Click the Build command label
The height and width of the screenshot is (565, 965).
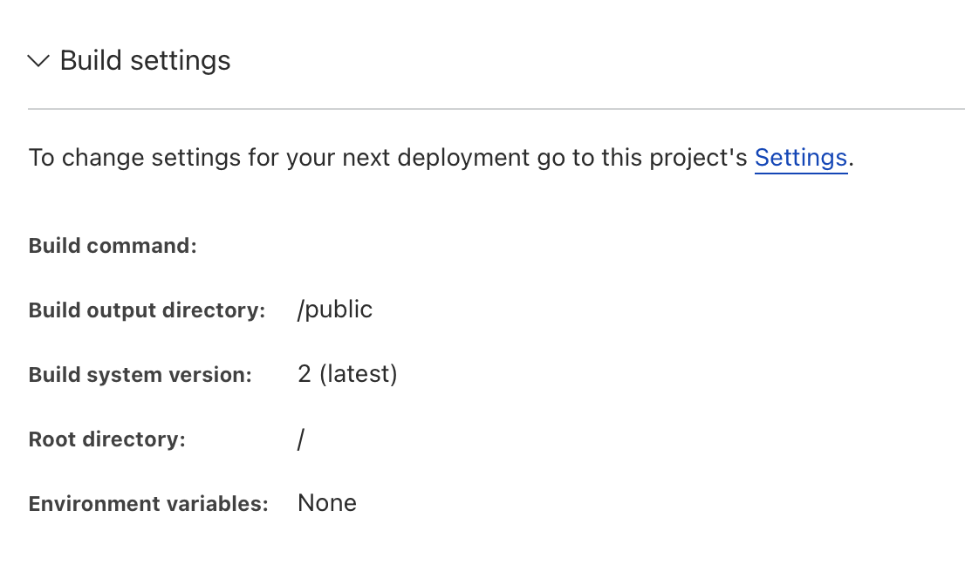pyautogui.click(x=113, y=246)
